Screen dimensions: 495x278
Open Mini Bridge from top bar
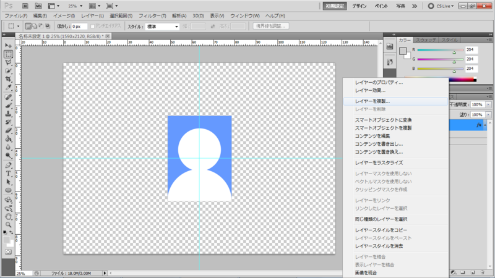point(38,6)
